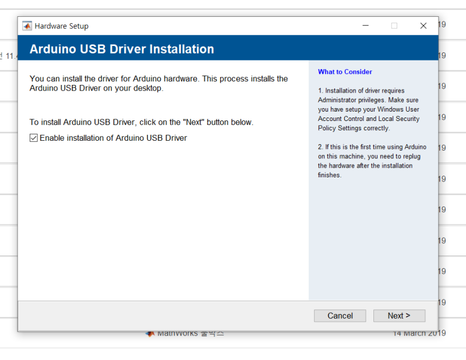The height and width of the screenshot is (360, 466).
Task: Click the disabled maximize button
Action: point(394,26)
